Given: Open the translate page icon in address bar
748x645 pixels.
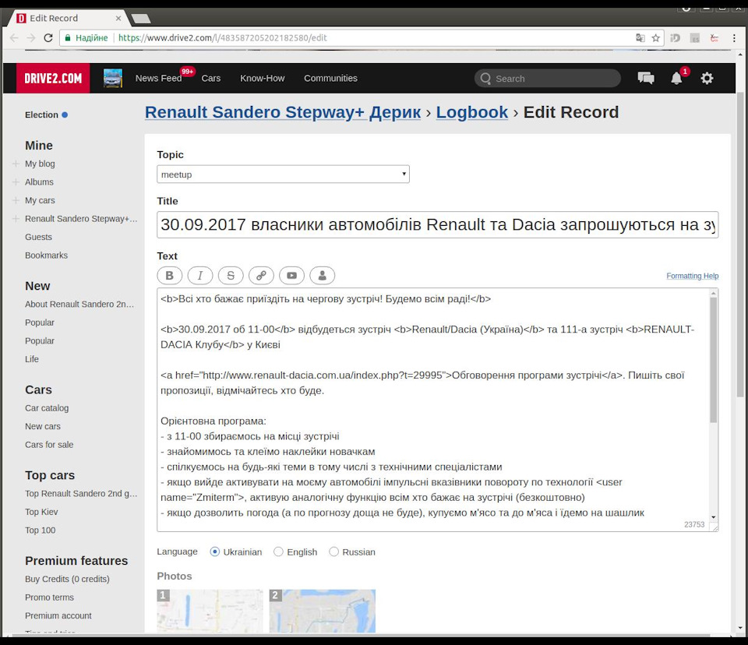Looking at the screenshot, I should (640, 37).
